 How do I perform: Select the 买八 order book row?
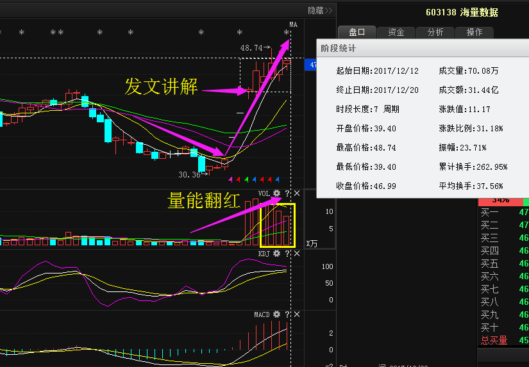pos(504,302)
